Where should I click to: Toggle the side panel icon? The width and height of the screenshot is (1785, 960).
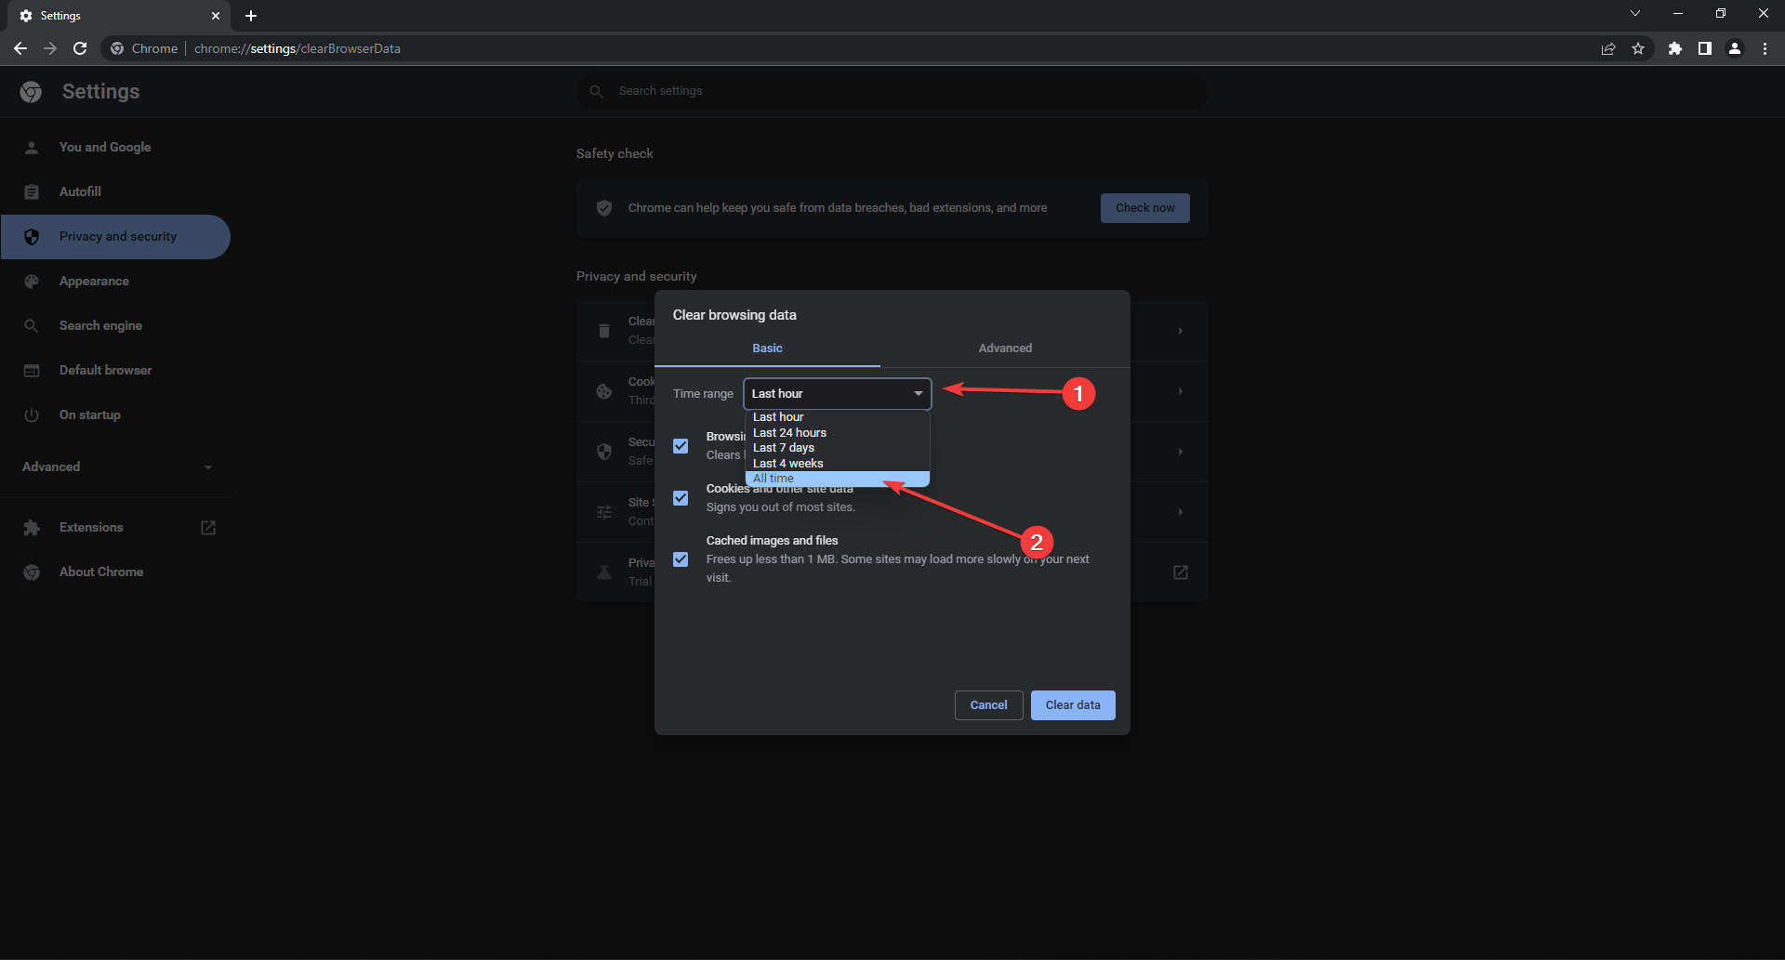point(1704,48)
